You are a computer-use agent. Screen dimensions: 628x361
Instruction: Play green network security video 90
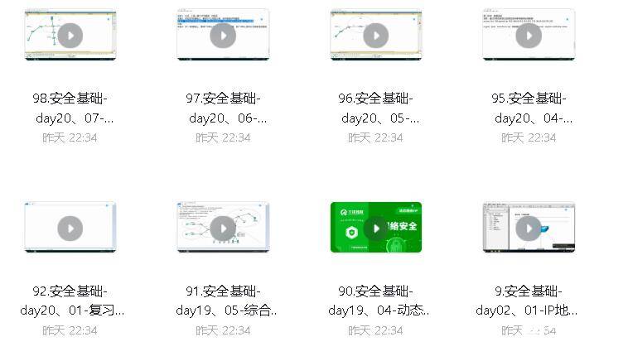click(x=375, y=229)
